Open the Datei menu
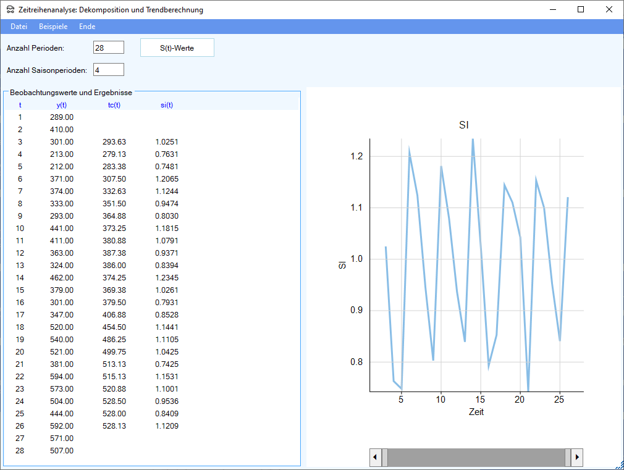Image resolution: width=624 pixels, height=470 pixels. [x=19, y=27]
